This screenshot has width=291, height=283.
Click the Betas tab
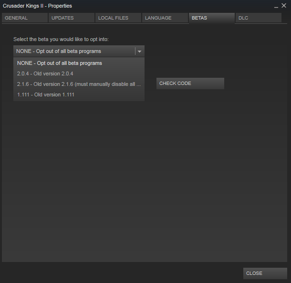pyautogui.click(x=211, y=18)
